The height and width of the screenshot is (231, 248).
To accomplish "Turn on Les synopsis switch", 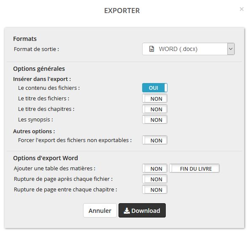I will pyautogui.click(x=155, y=120).
